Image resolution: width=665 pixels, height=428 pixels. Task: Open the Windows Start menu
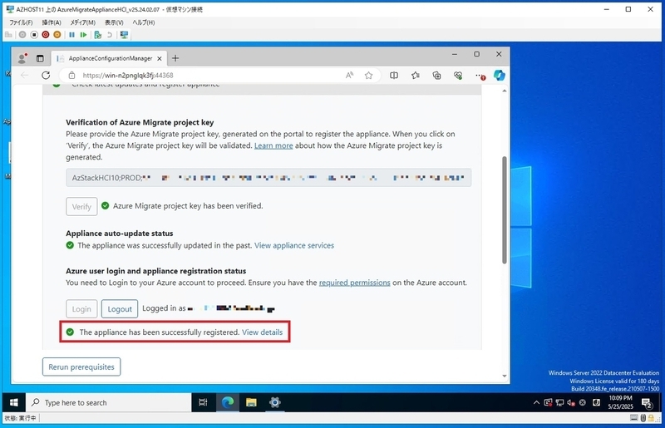click(x=13, y=402)
